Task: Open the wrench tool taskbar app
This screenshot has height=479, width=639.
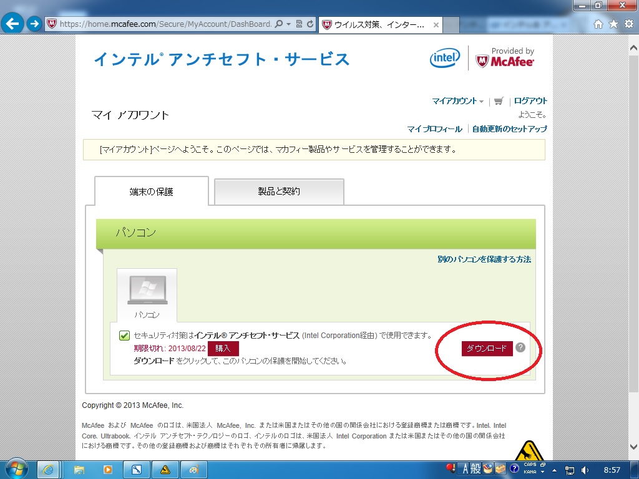Action: pos(137,470)
